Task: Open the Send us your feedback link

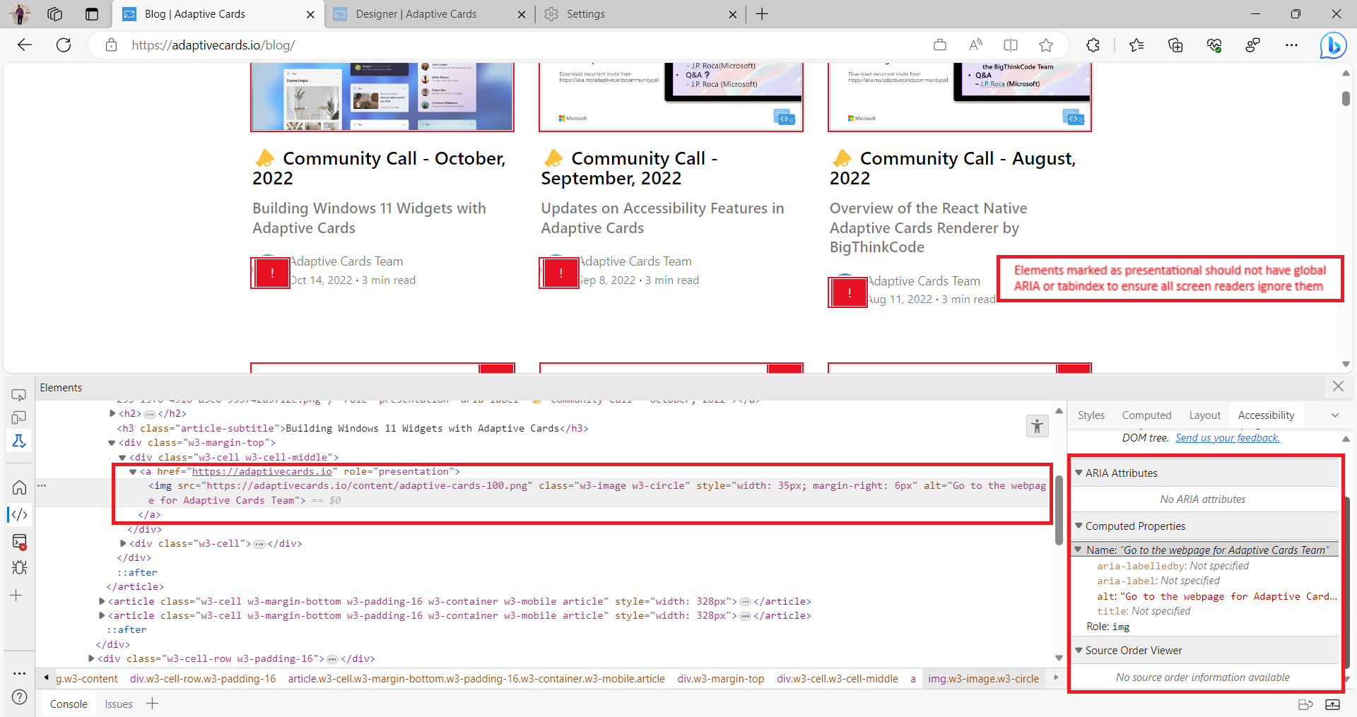Action: tap(1227, 437)
